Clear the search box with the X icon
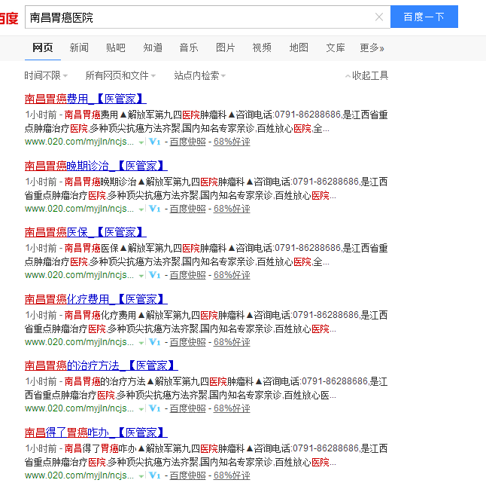The image size is (486, 483). (x=378, y=17)
